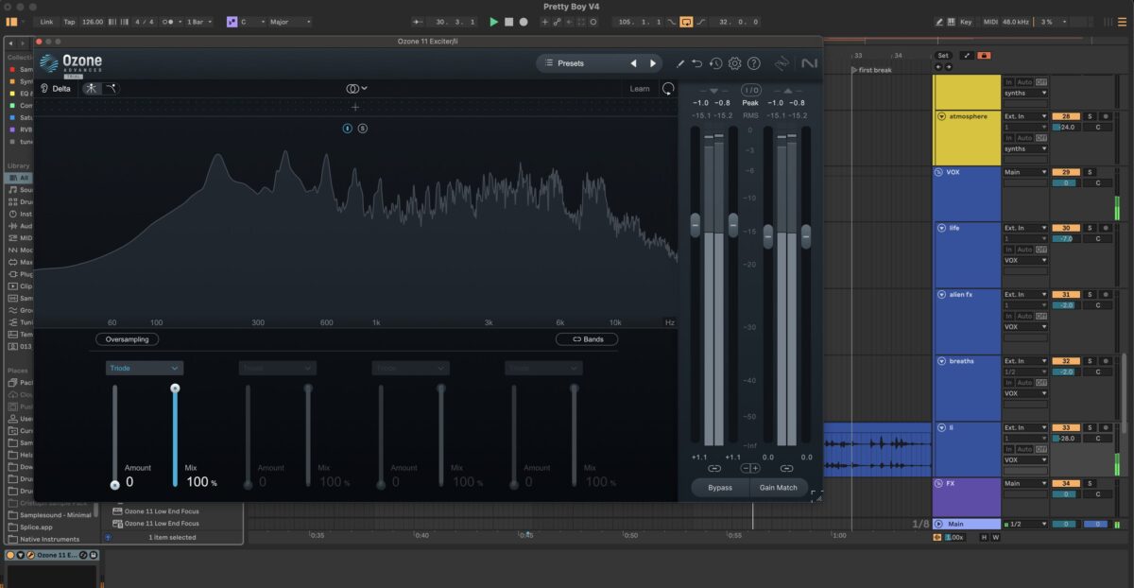The width and height of the screenshot is (1134, 588).
Task: Unfold the alien fx track
Action: click(941, 294)
